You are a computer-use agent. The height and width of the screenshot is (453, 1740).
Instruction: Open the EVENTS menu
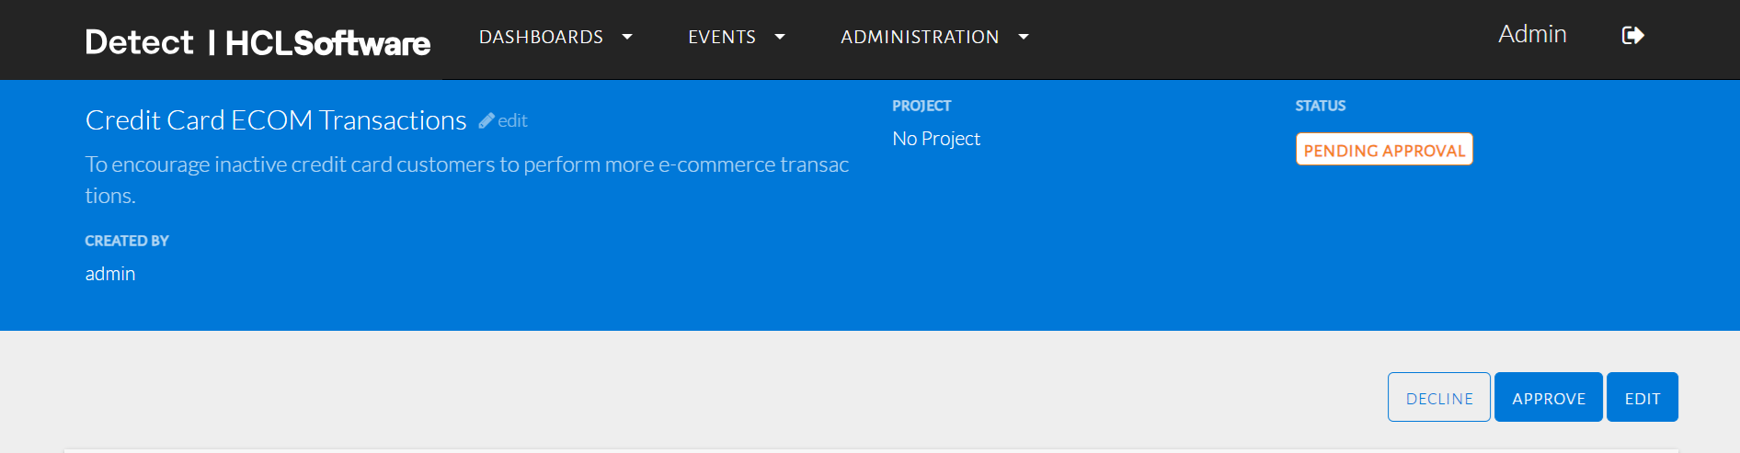[x=722, y=37]
